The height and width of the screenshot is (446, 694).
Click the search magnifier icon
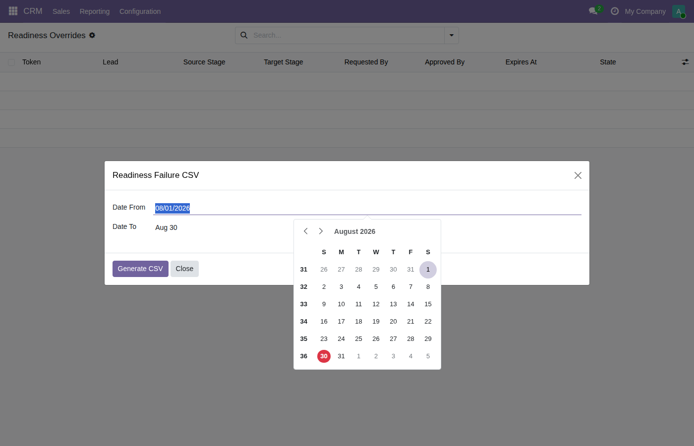244,35
